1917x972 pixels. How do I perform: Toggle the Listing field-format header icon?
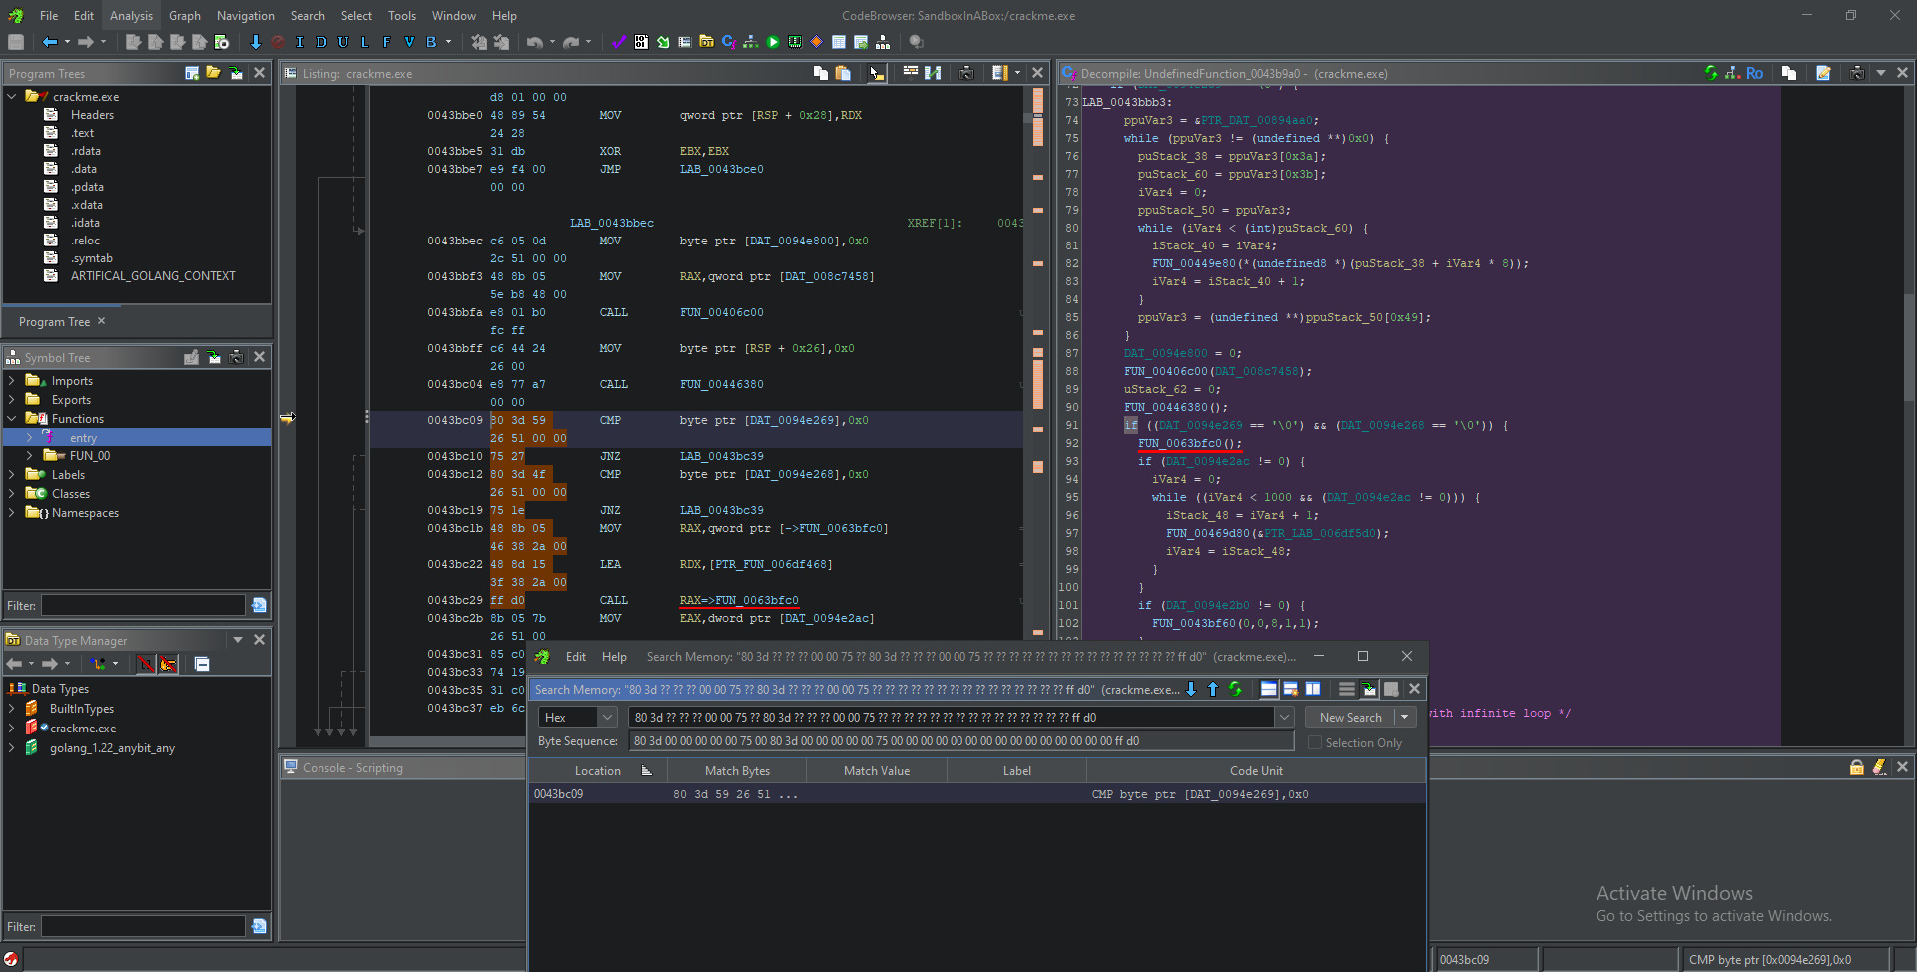click(x=911, y=73)
